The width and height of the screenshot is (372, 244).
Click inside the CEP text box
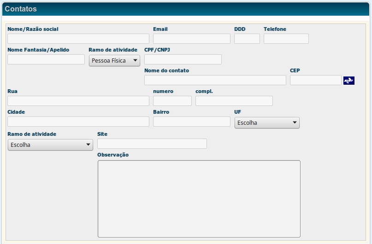point(315,80)
